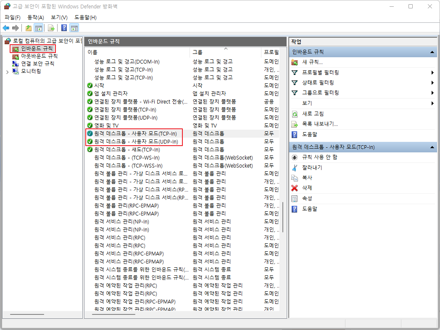Open the 동작(A) menu
Screen dimensions: 440x330
pyautogui.click(x=36, y=17)
